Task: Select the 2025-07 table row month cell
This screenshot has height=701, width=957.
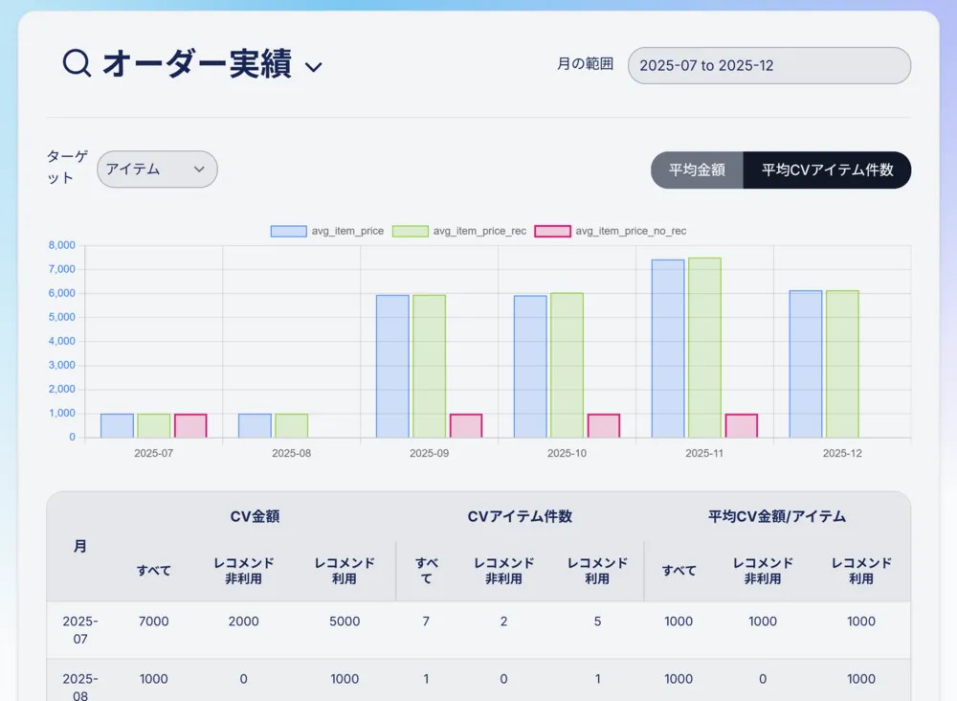Action: coord(80,629)
